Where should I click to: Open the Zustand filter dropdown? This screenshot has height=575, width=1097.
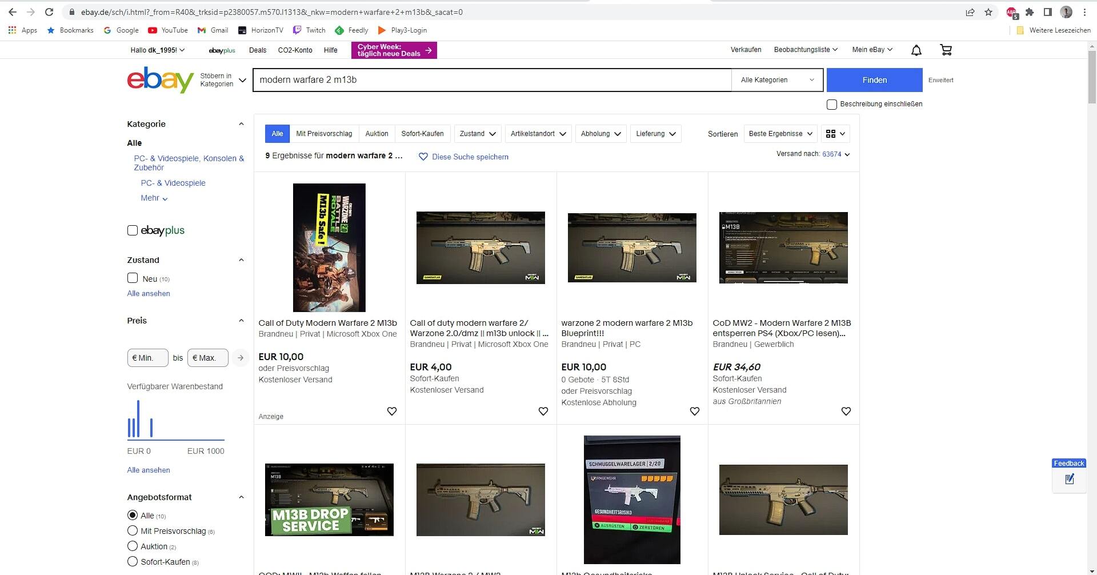click(x=478, y=134)
